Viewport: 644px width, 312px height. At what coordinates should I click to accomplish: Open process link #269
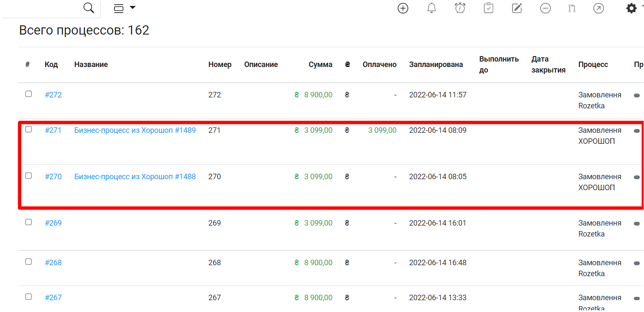click(x=53, y=223)
